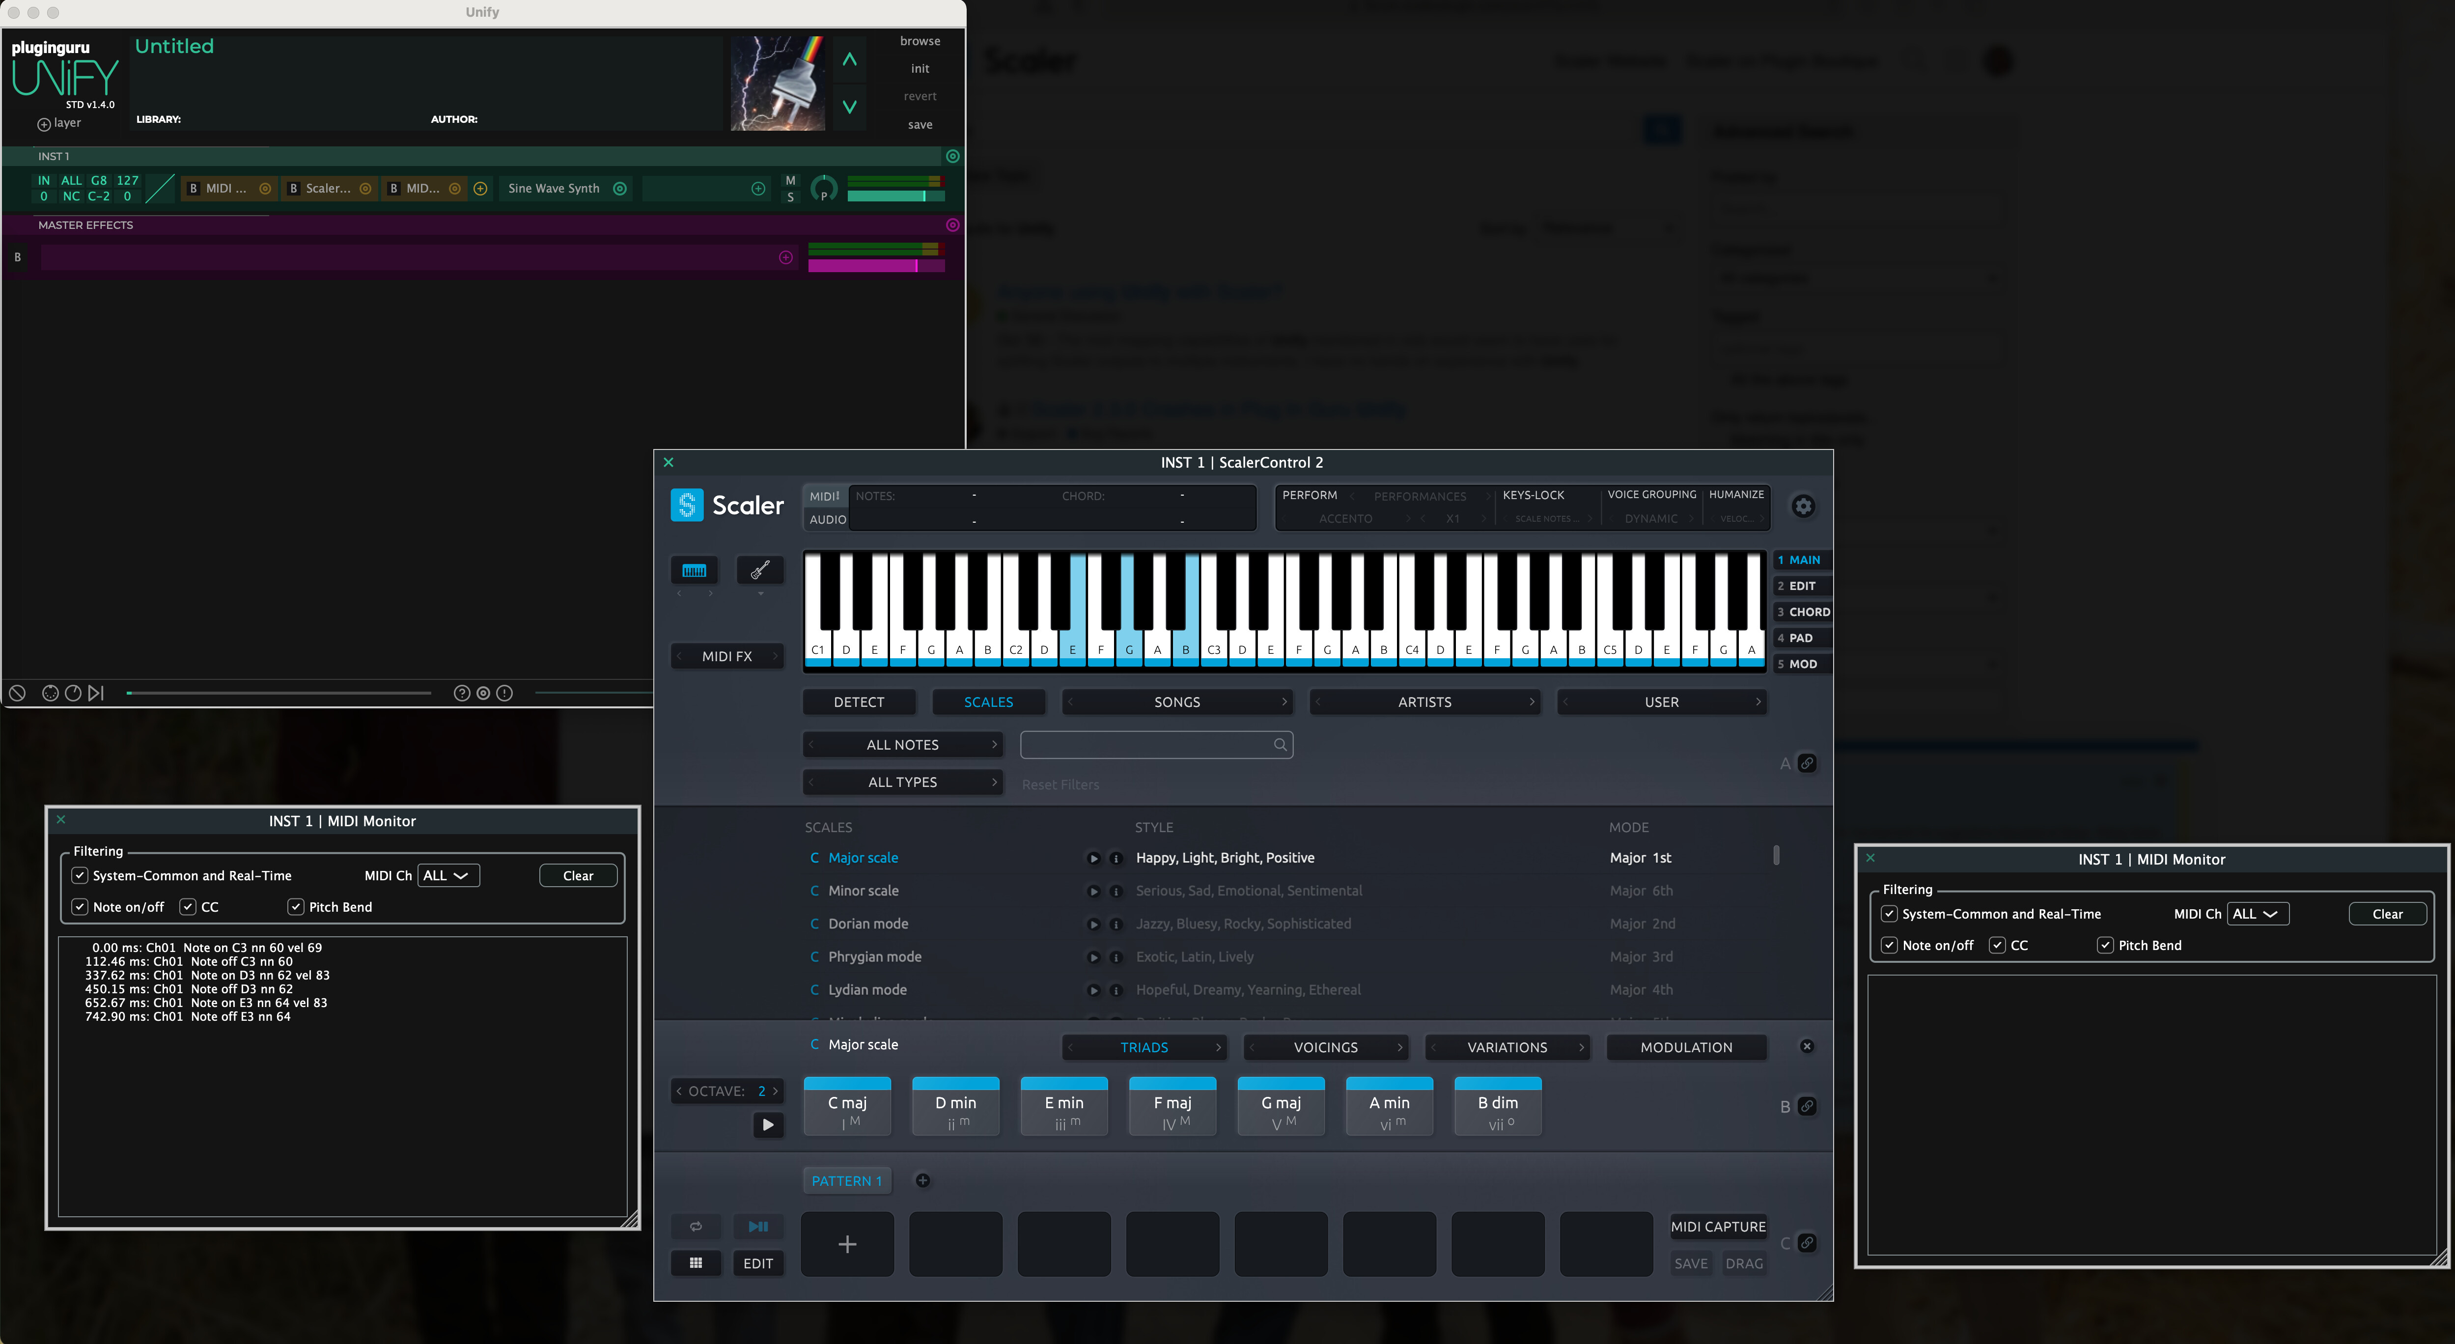
Task: Open the SONGS dropdown in Scaler
Action: click(1177, 701)
